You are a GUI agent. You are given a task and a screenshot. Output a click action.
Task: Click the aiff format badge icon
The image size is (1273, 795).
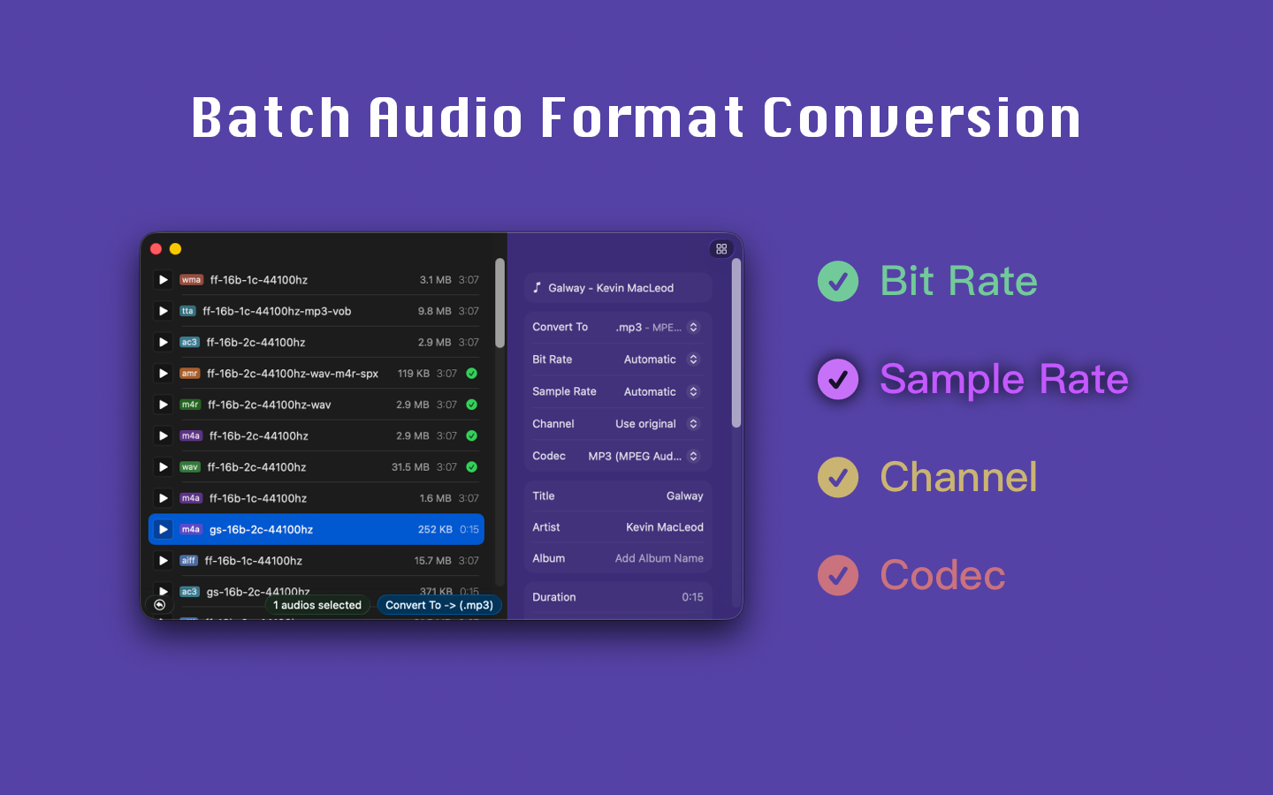pos(188,561)
